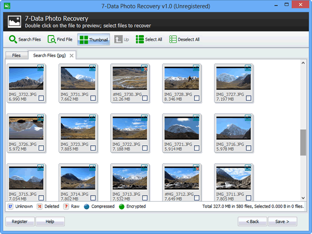The image size is (312, 234).
Task: Check the box for IMG_3732.JPG
Action: (x=41, y=98)
